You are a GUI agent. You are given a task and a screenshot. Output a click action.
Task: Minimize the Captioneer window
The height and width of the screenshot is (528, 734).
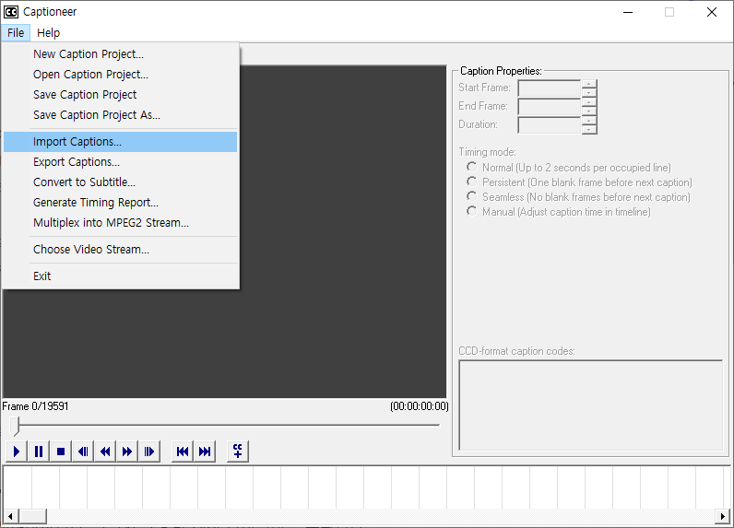(x=628, y=12)
